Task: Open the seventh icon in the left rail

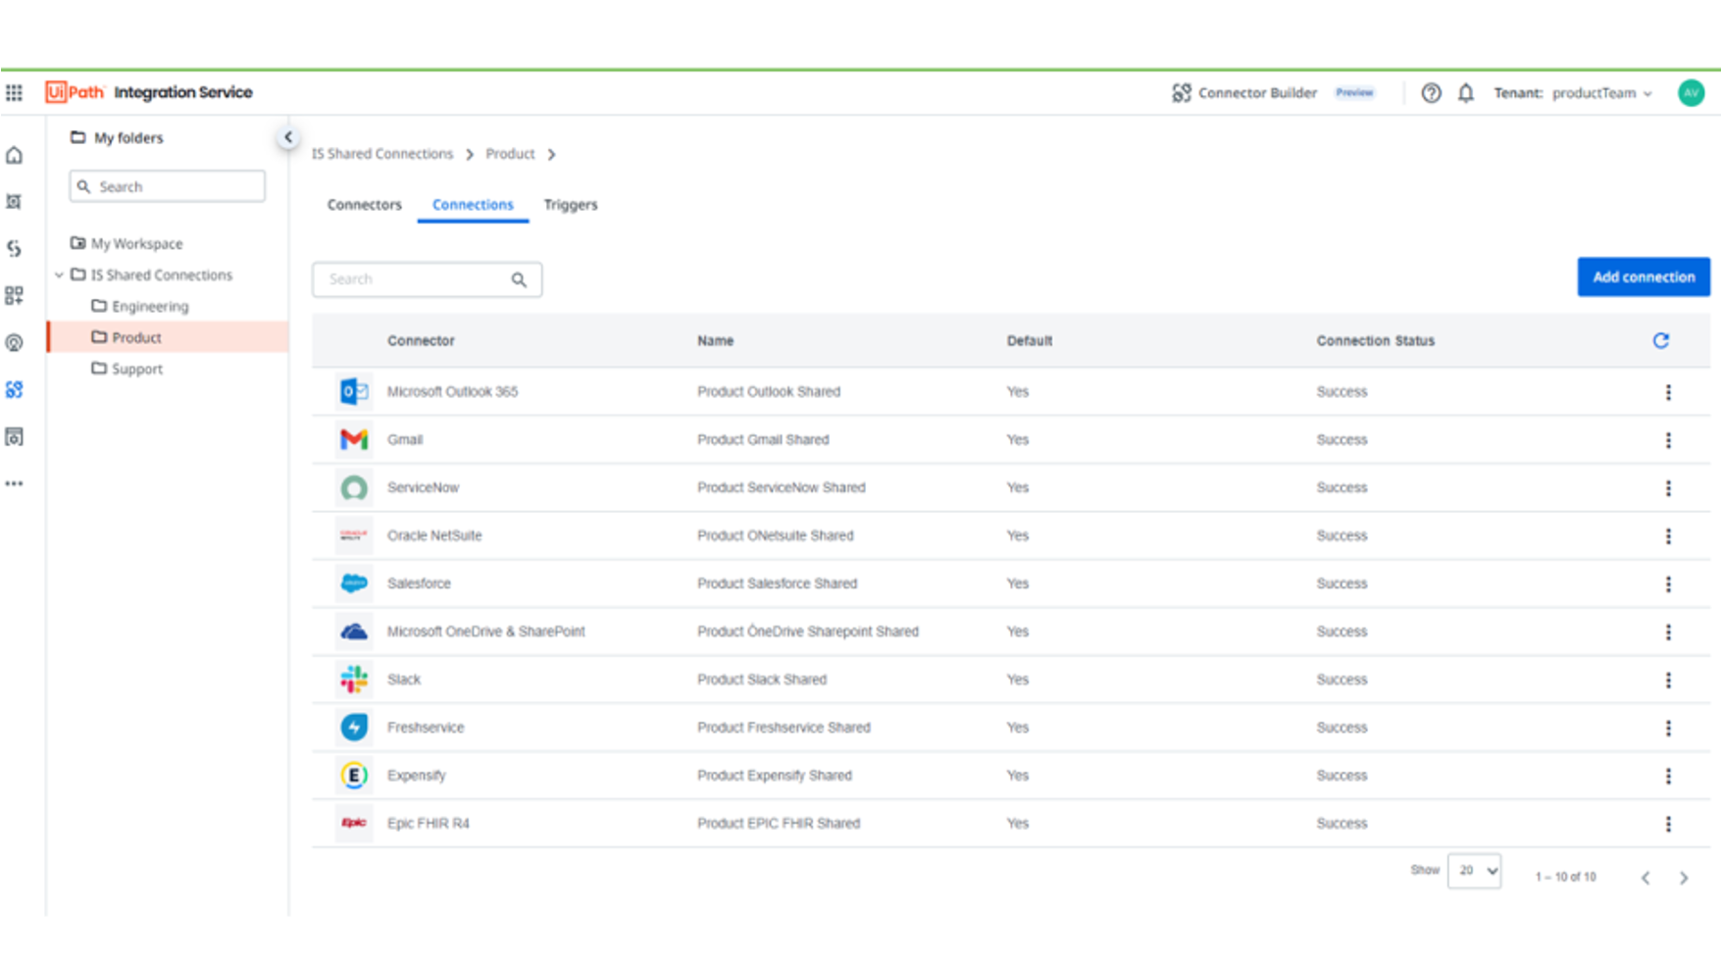Action: pos(14,436)
